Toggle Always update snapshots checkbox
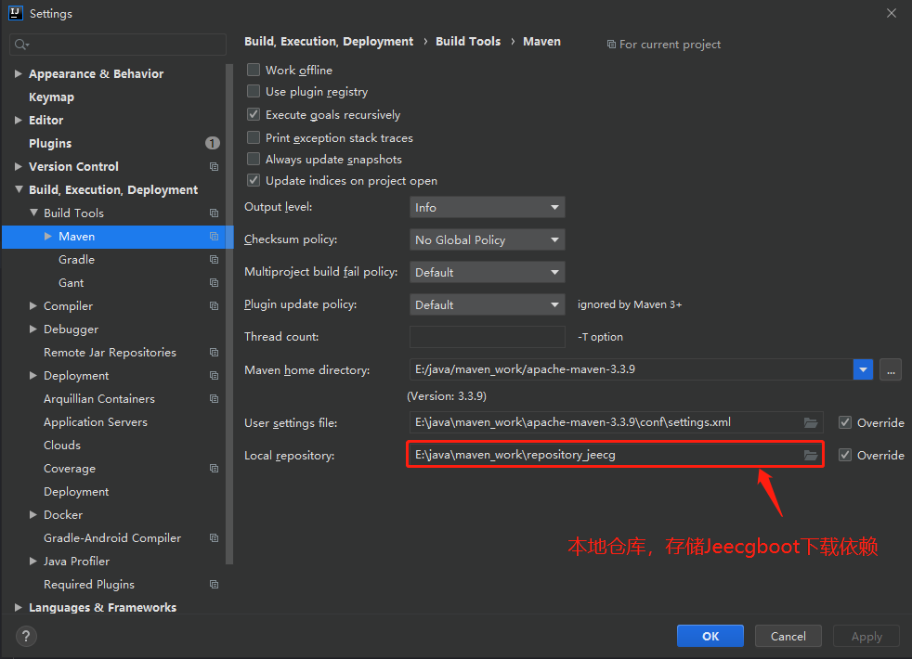 pos(253,160)
